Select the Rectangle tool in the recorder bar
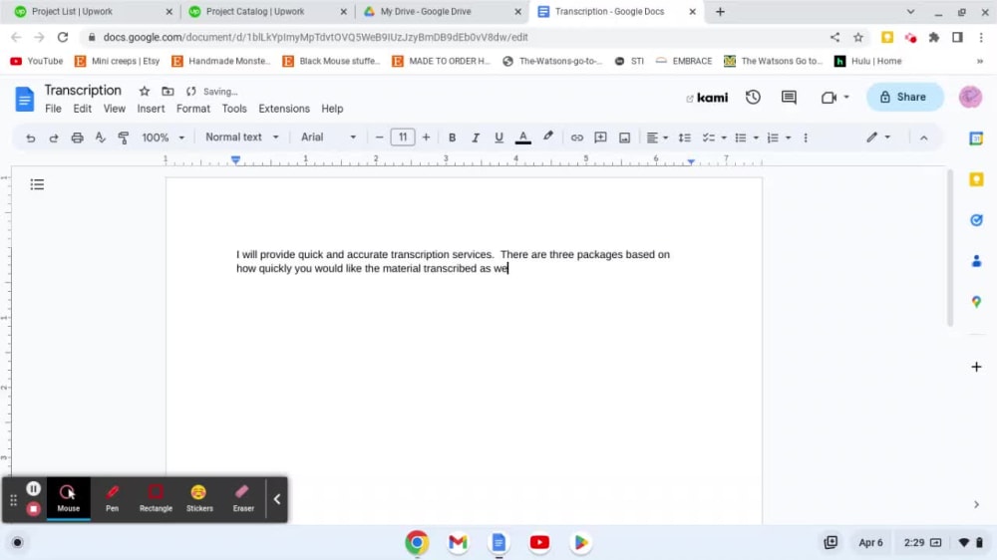The image size is (997, 560). click(x=156, y=499)
